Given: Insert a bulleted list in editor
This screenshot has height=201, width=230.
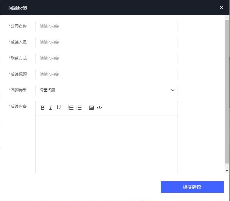Looking at the screenshot, I should click(x=79, y=108).
